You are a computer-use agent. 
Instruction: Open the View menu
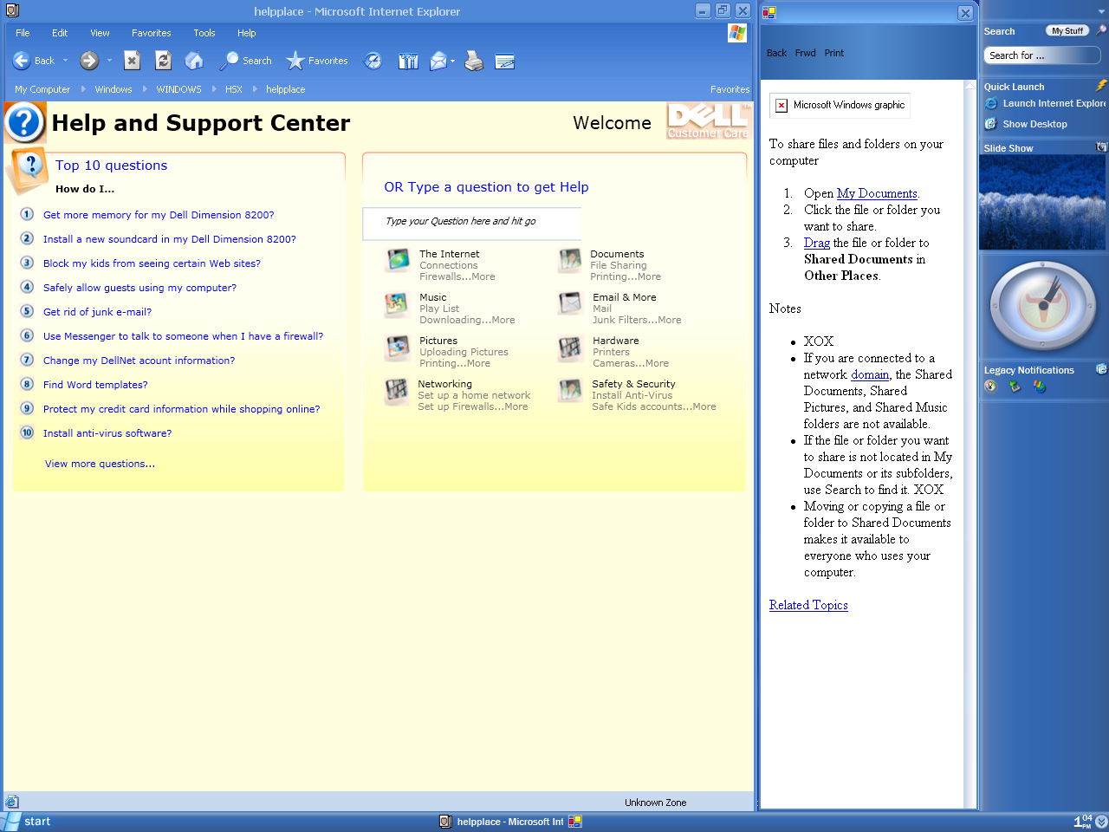tap(100, 33)
